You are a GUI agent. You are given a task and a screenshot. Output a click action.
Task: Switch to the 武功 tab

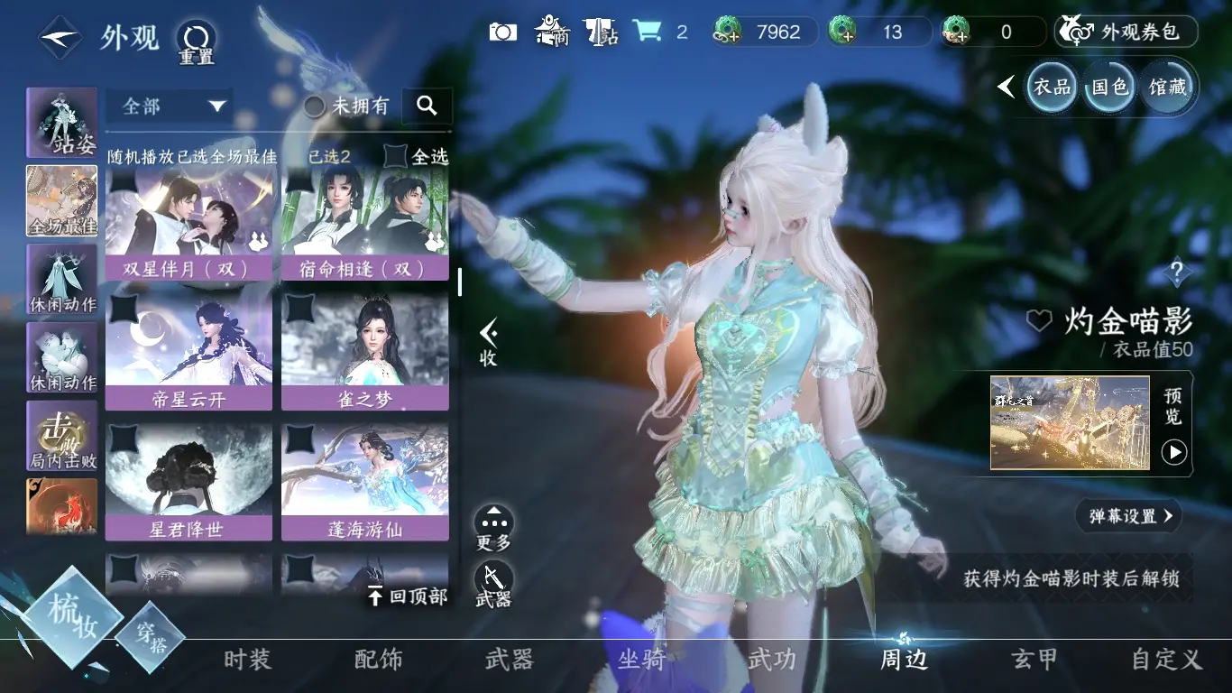pyautogui.click(x=772, y=660)
